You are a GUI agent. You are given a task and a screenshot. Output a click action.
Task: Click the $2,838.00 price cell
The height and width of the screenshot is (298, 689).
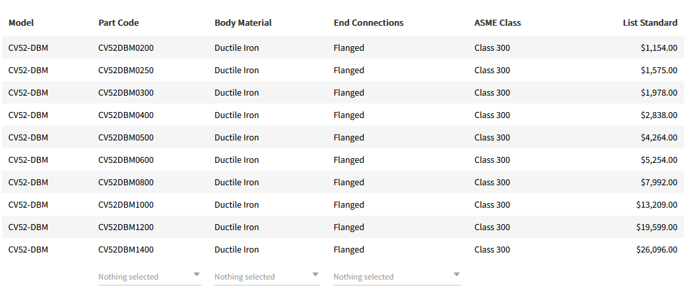(659, 115)
